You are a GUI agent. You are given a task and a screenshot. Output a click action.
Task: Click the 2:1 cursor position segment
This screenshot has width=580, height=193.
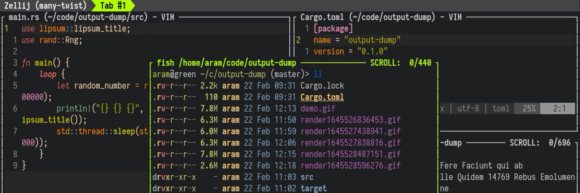560,108
